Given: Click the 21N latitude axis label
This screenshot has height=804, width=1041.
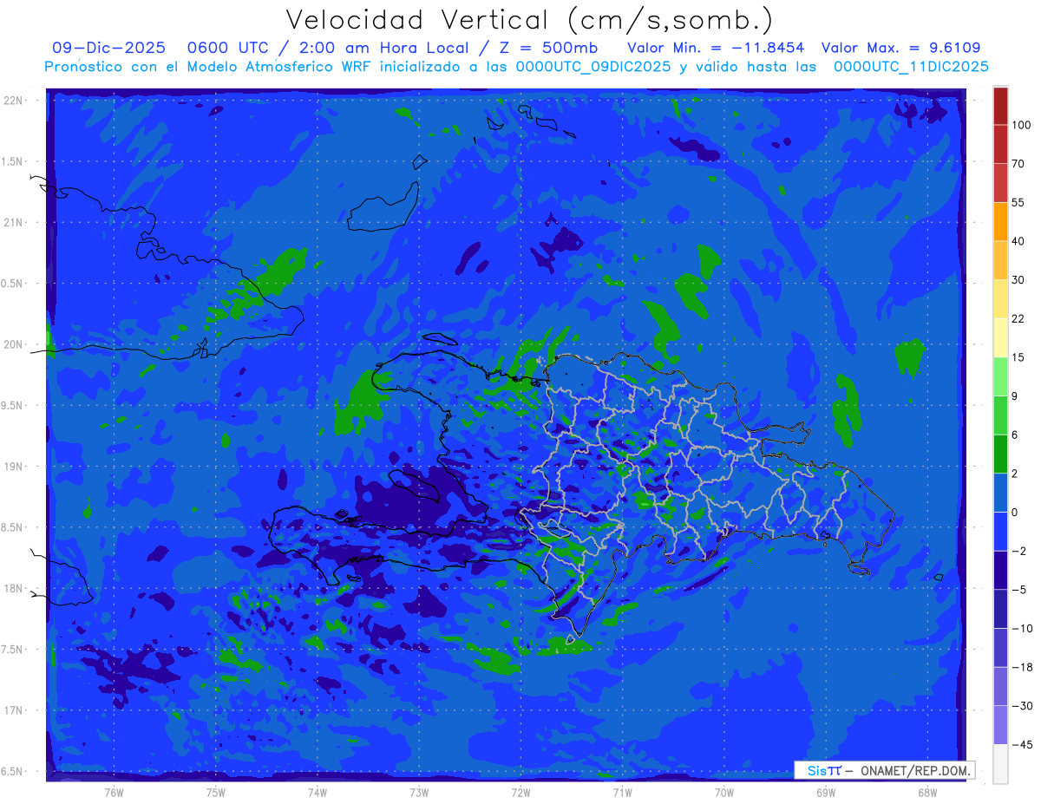Looking at the screenshot, I should (14, 222).
